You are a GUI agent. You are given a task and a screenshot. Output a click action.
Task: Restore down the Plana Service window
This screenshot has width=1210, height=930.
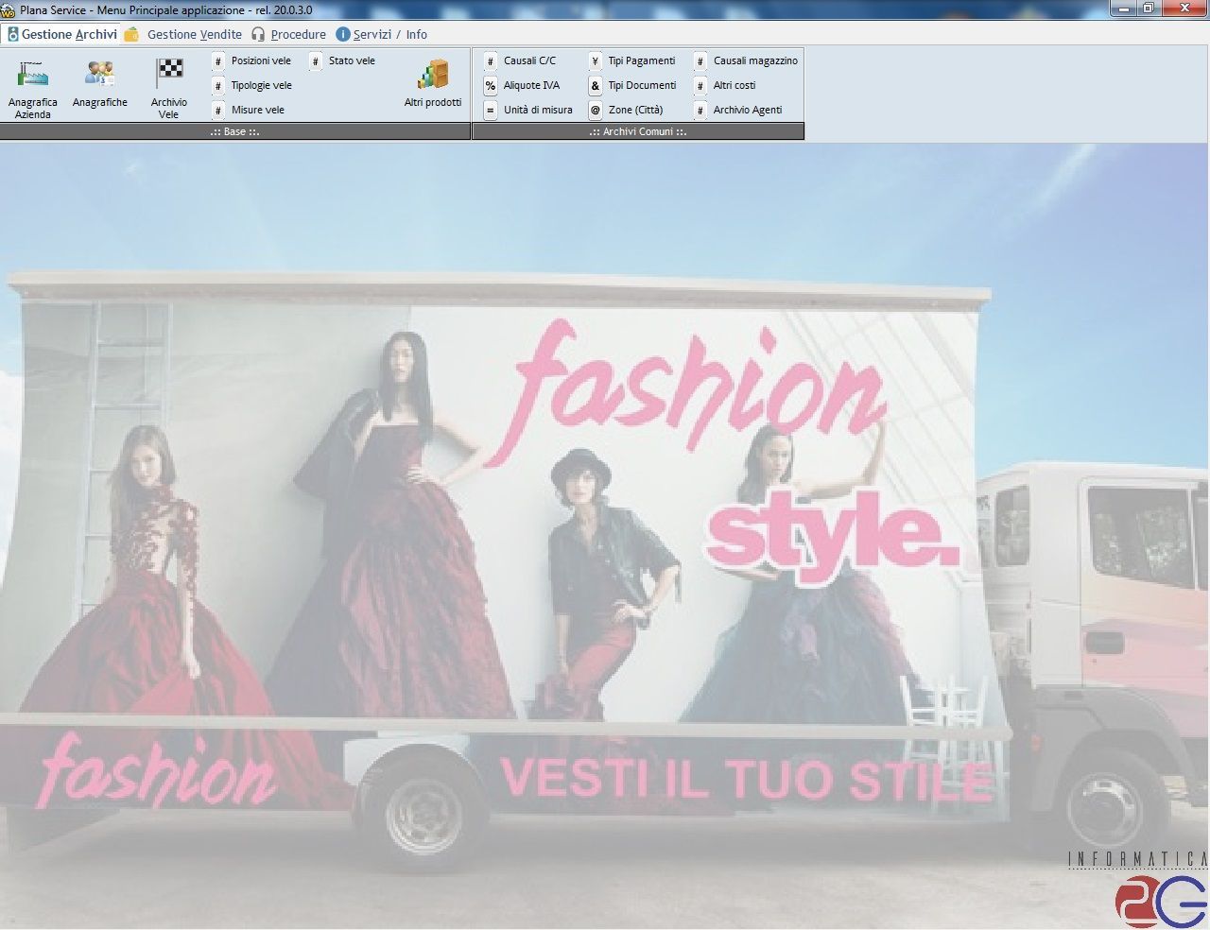pos(1148,8)
